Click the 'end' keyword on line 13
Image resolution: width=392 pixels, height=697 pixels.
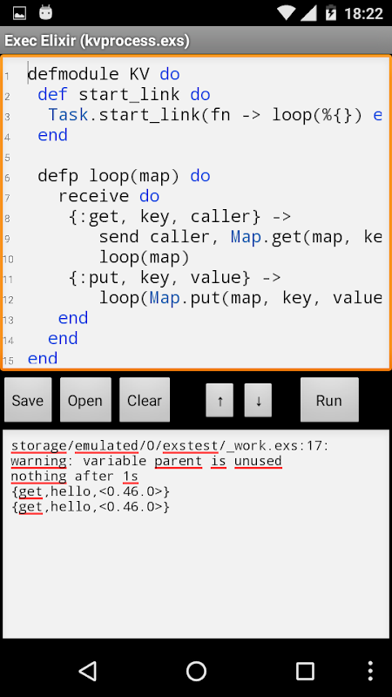[73, 318]
